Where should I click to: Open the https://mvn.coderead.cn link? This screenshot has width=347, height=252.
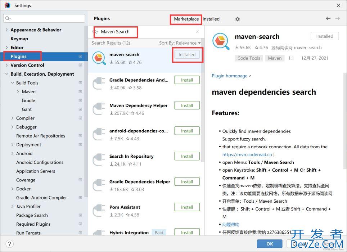pos(247,154)
